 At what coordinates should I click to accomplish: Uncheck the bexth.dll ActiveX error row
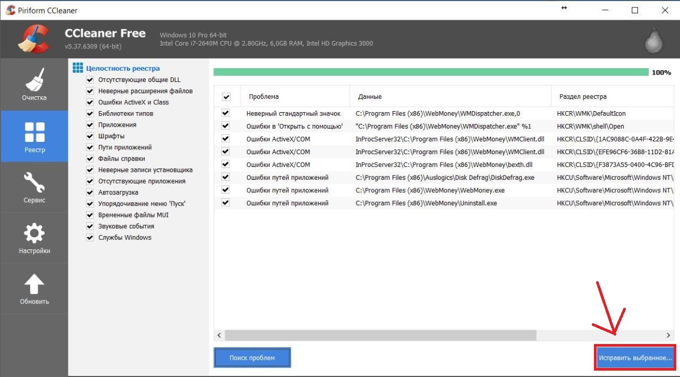click(225, 164)
